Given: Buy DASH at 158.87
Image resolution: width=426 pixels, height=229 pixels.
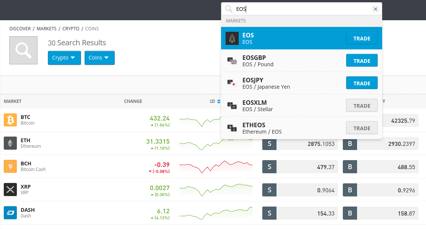Looking at the screenshot, I should click(381, 213).
